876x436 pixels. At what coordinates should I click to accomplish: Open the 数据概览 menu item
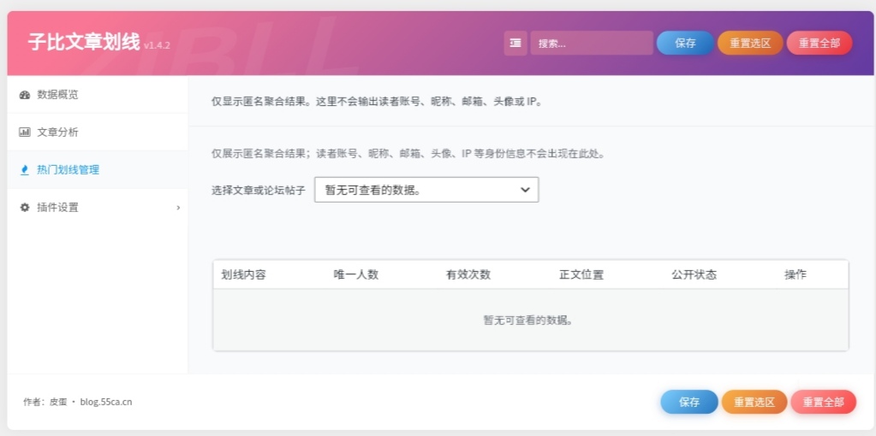click(x=98, y=95)
